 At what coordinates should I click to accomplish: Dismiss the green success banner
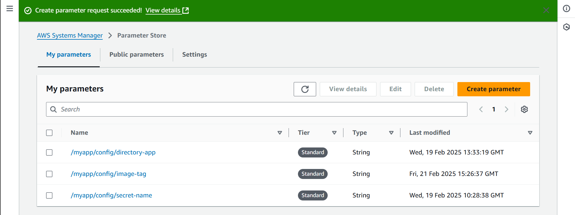[546, 10]
